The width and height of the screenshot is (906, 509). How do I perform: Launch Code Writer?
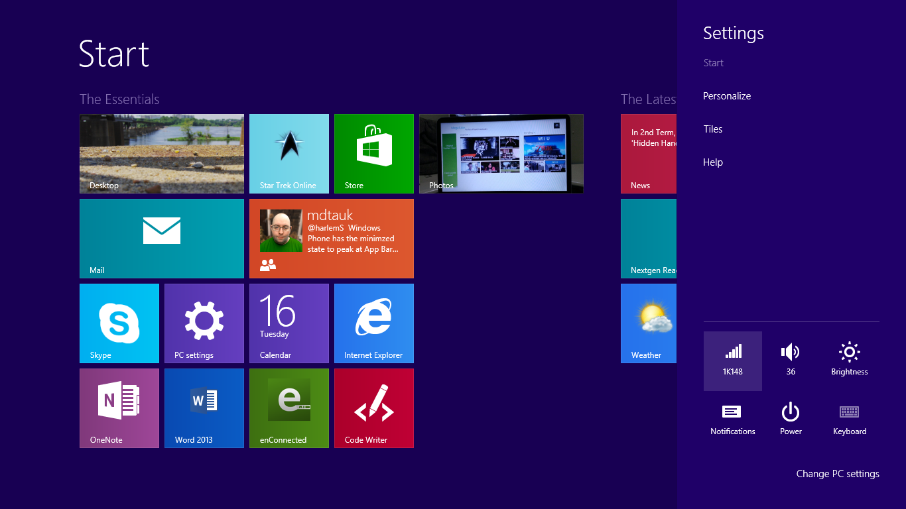click(373, 408)
